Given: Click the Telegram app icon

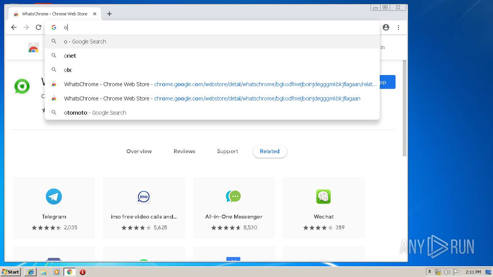Looking at the screenshot, I should point(54,197).
